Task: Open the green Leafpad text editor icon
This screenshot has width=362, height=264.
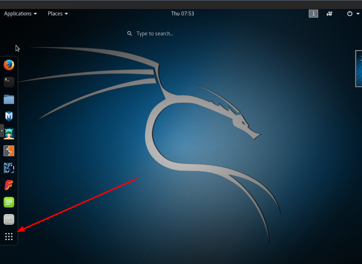Action: (9, 202)
